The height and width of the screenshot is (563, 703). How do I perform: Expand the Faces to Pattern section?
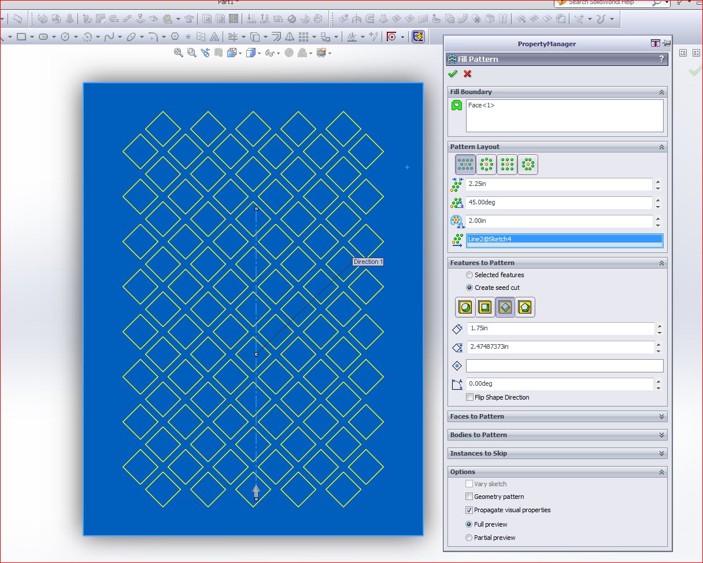(661, 416)
